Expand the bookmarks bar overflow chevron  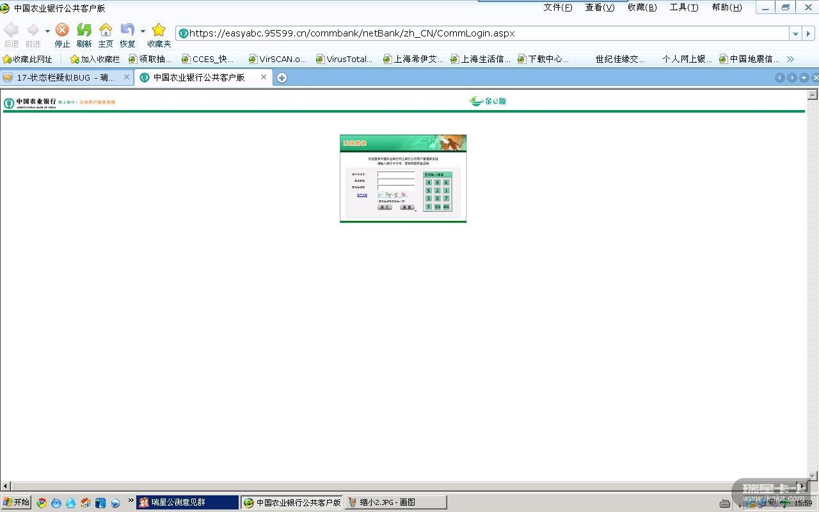[790, 59]
